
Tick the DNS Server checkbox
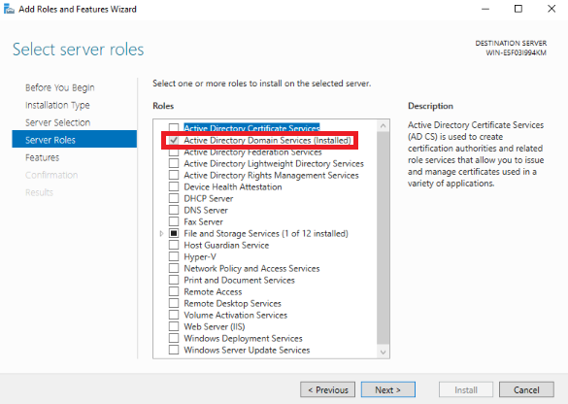pos(174,210)
